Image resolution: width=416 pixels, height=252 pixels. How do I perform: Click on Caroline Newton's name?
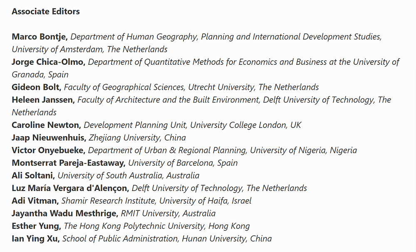[x=46, y=125]
